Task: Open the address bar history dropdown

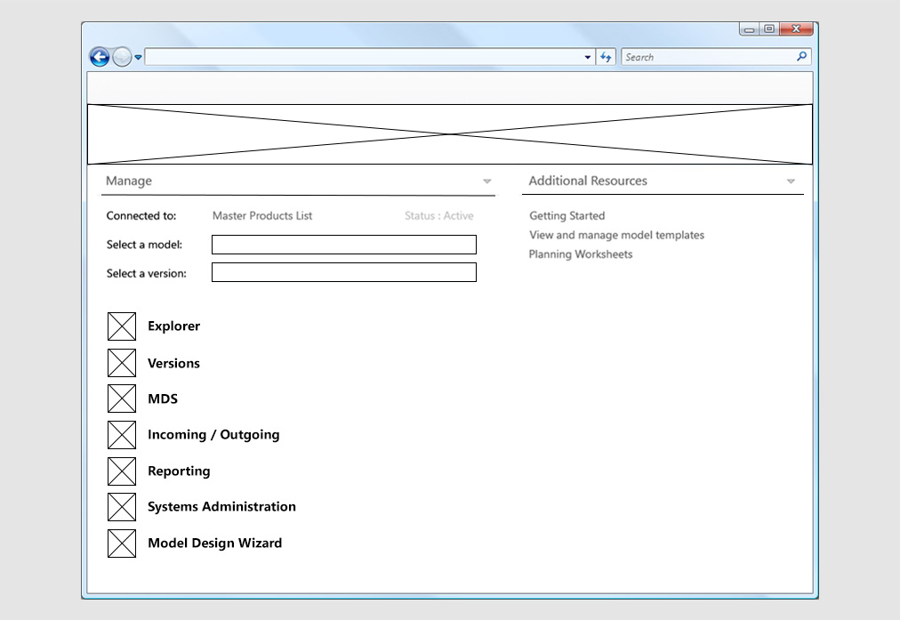Action: coord(588,58)
